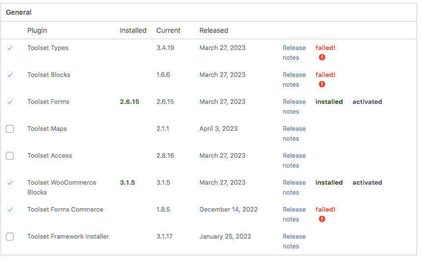Toggle the Toolset Forms Commerce checkbox
422x267 pixels.
click(10, 210)
